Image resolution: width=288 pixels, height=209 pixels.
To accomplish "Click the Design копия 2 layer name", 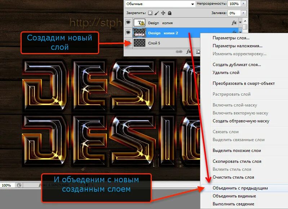I will [x=163, y=33].
